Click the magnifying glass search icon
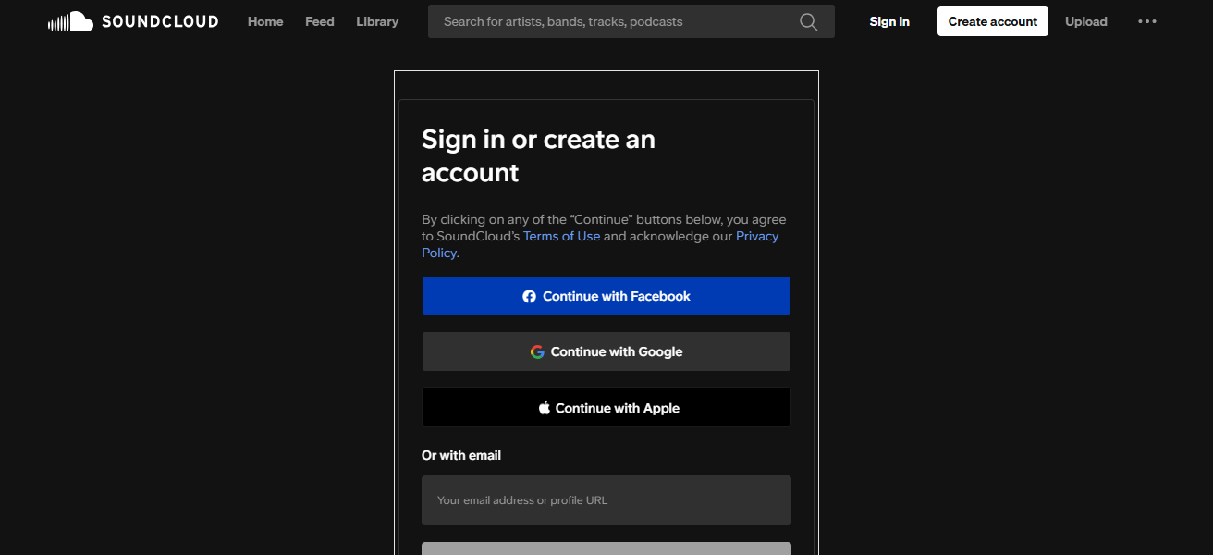The height and width of the screenshot is (555, 1213). (808, 21)
